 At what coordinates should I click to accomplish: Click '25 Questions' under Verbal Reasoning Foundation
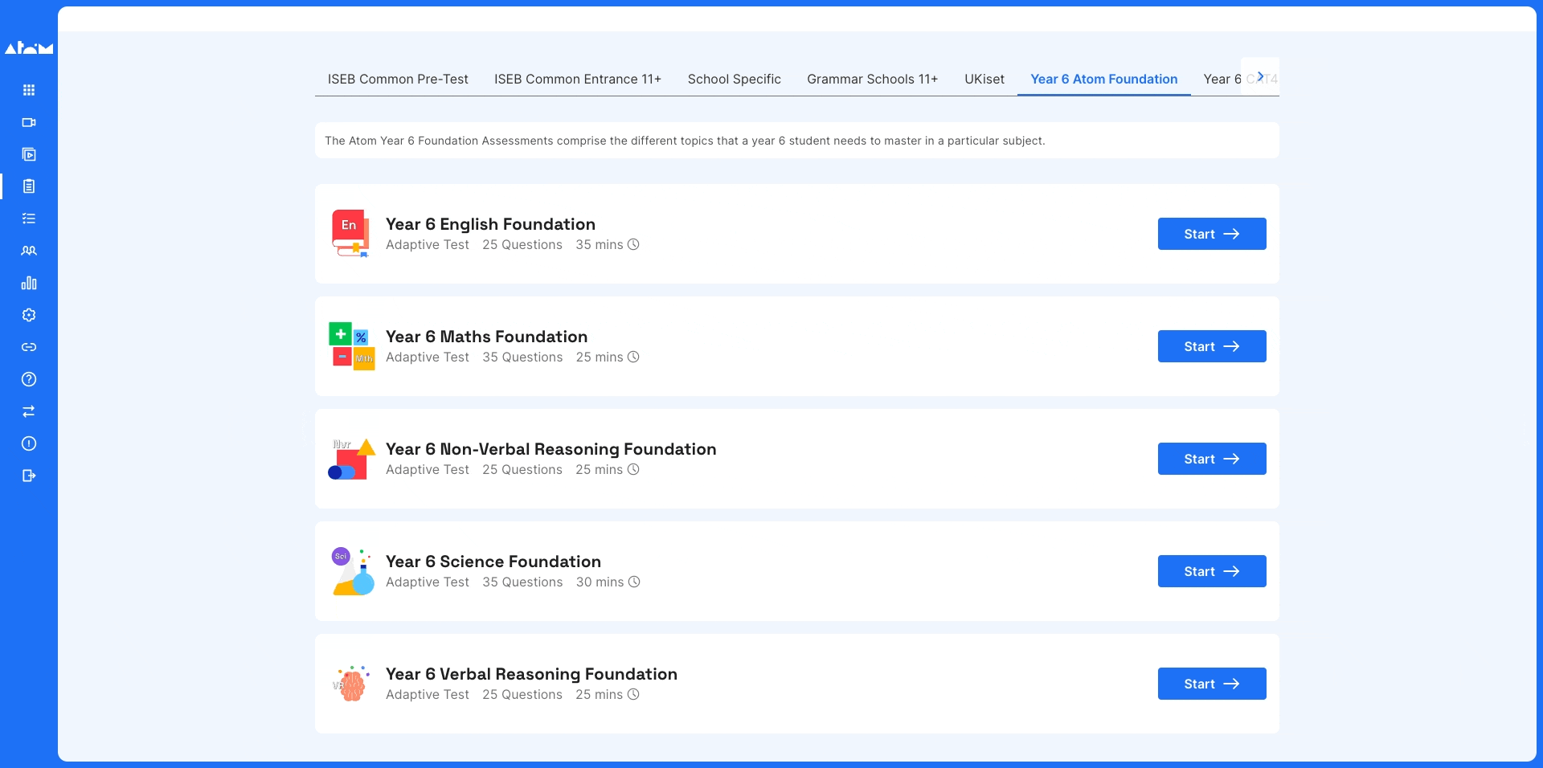[x=522, y=694]
